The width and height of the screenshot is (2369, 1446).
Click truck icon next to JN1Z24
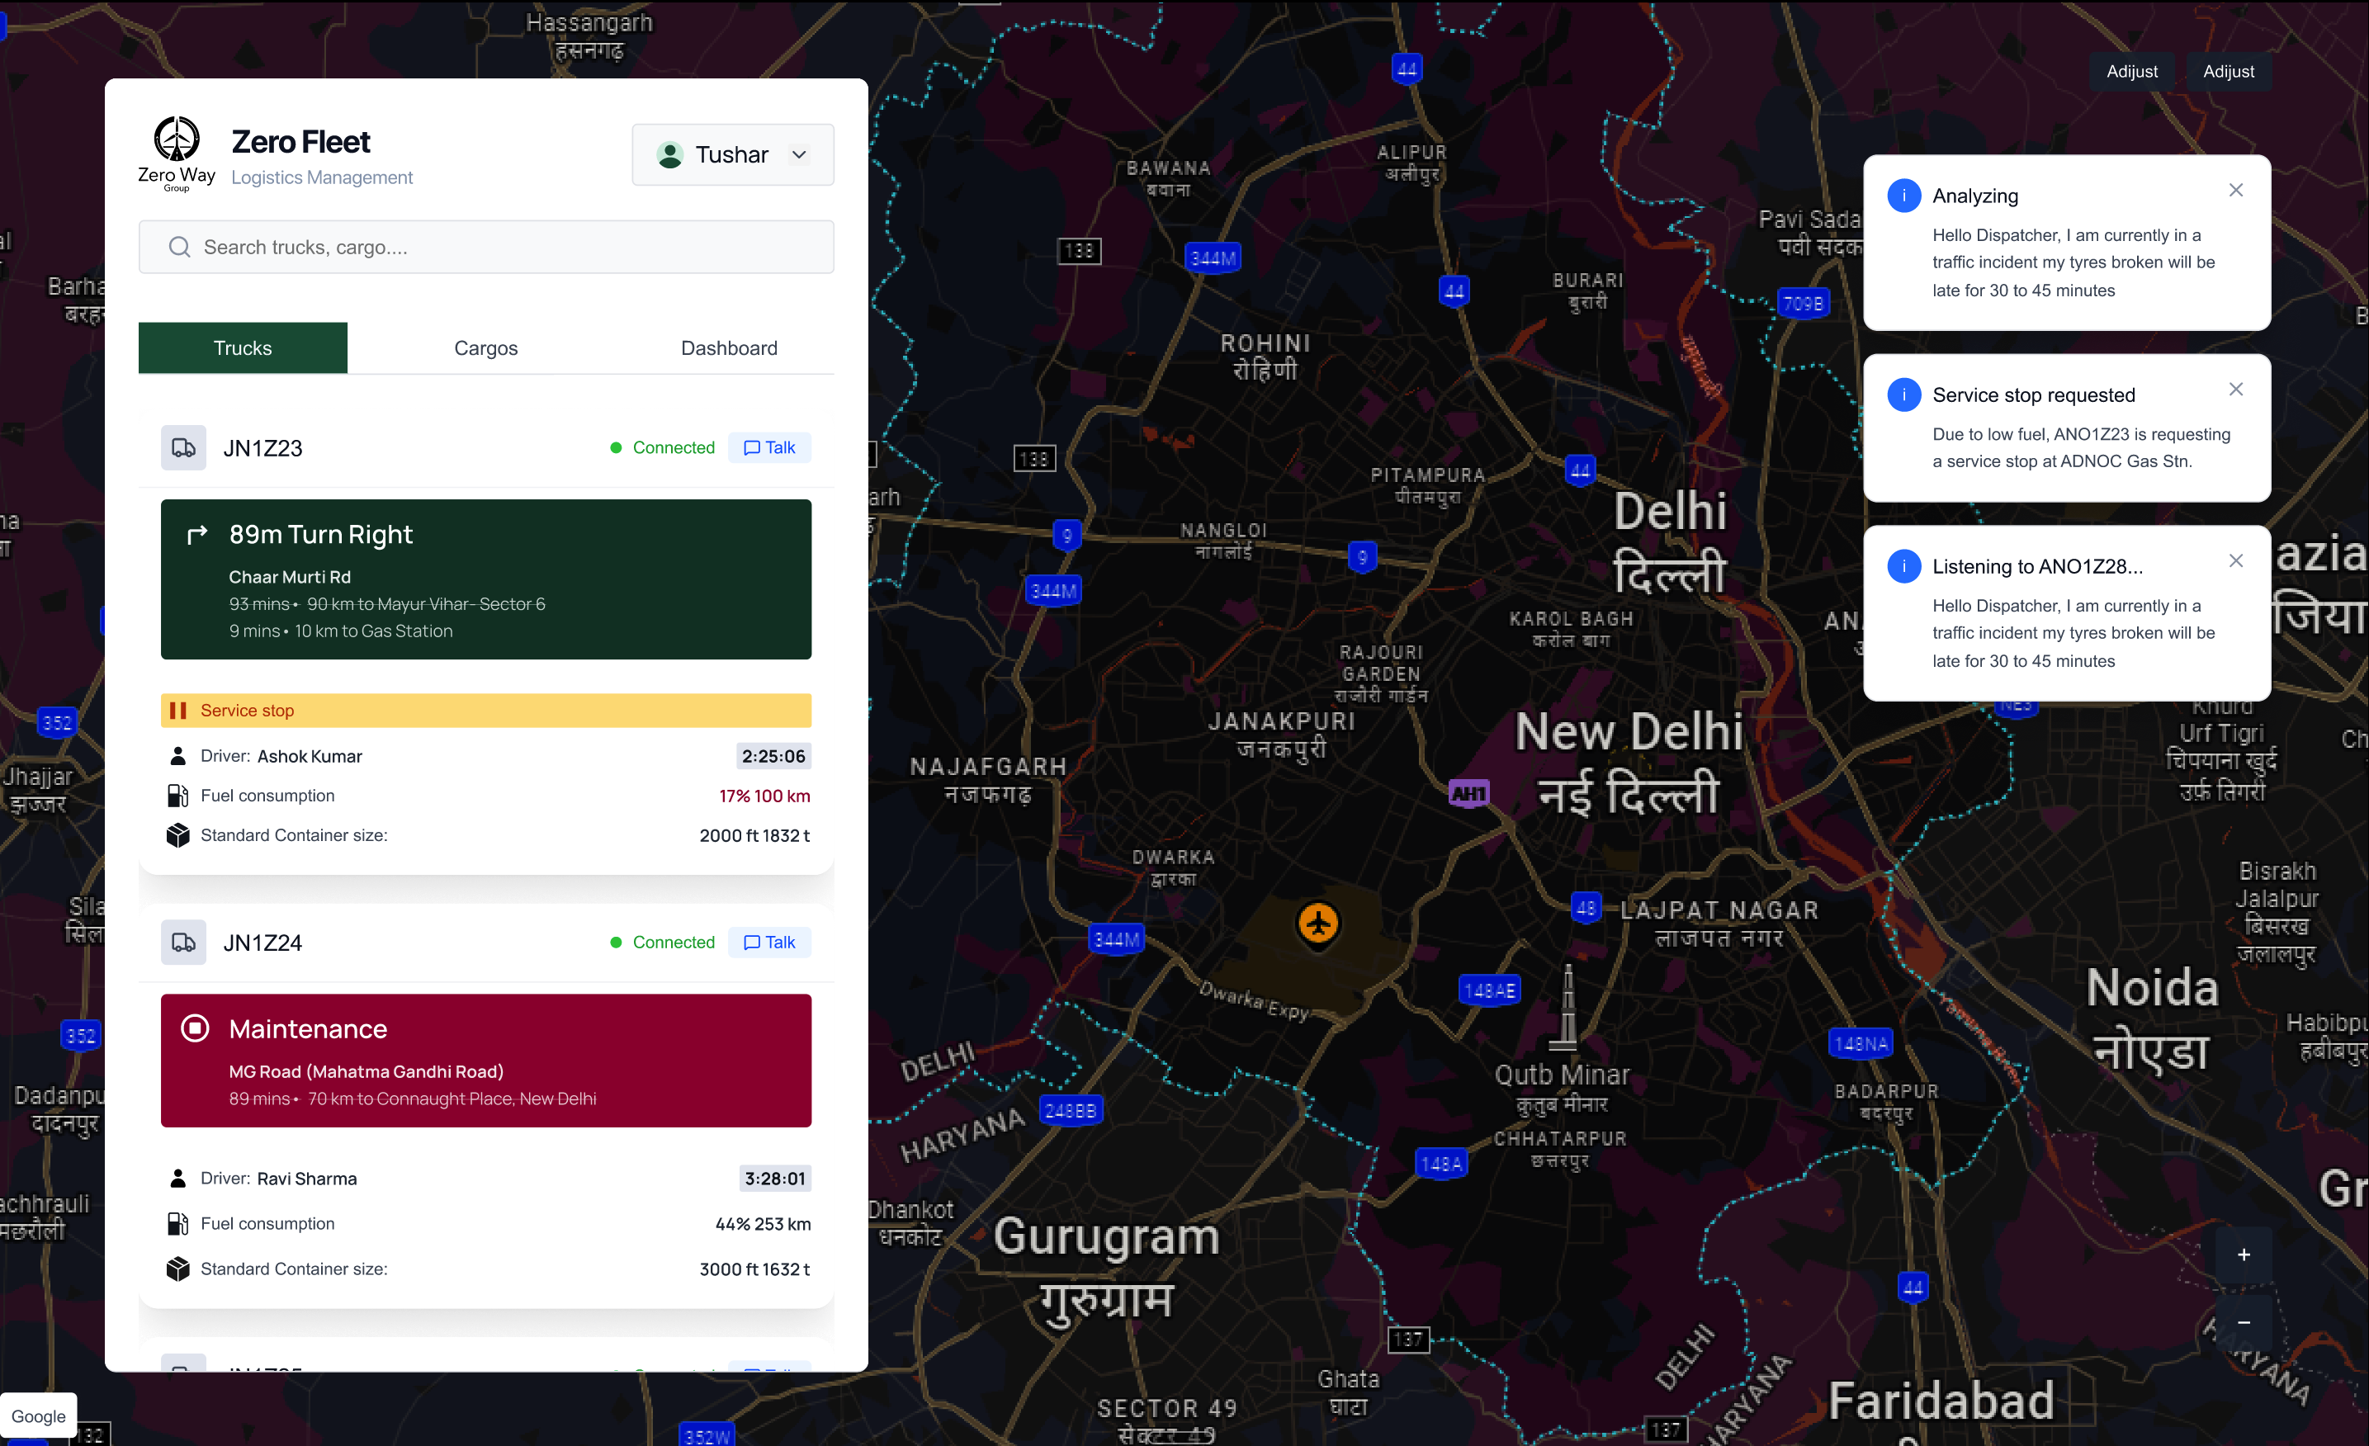pyautogui.click(x=183, y=943)
